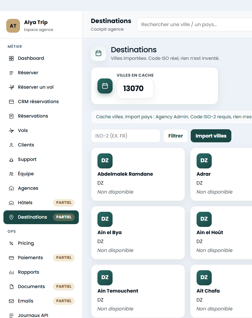The image size is (252, 318).
Task: Click the Rapports bar chart icon
Action: [11, 272]
